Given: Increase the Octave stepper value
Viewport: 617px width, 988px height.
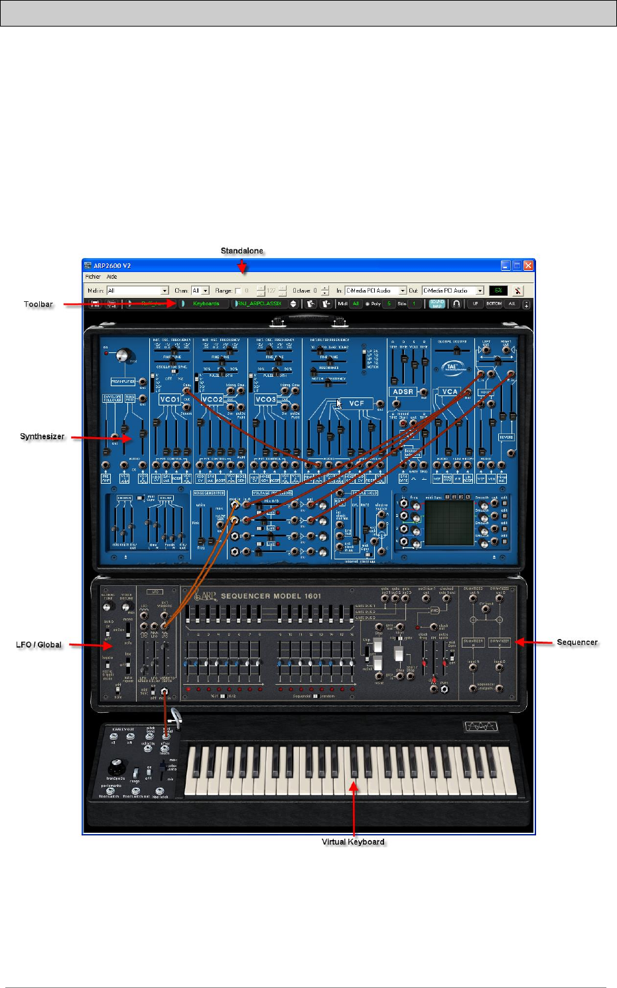Looking at the screenshot, I should click(325, 289).
